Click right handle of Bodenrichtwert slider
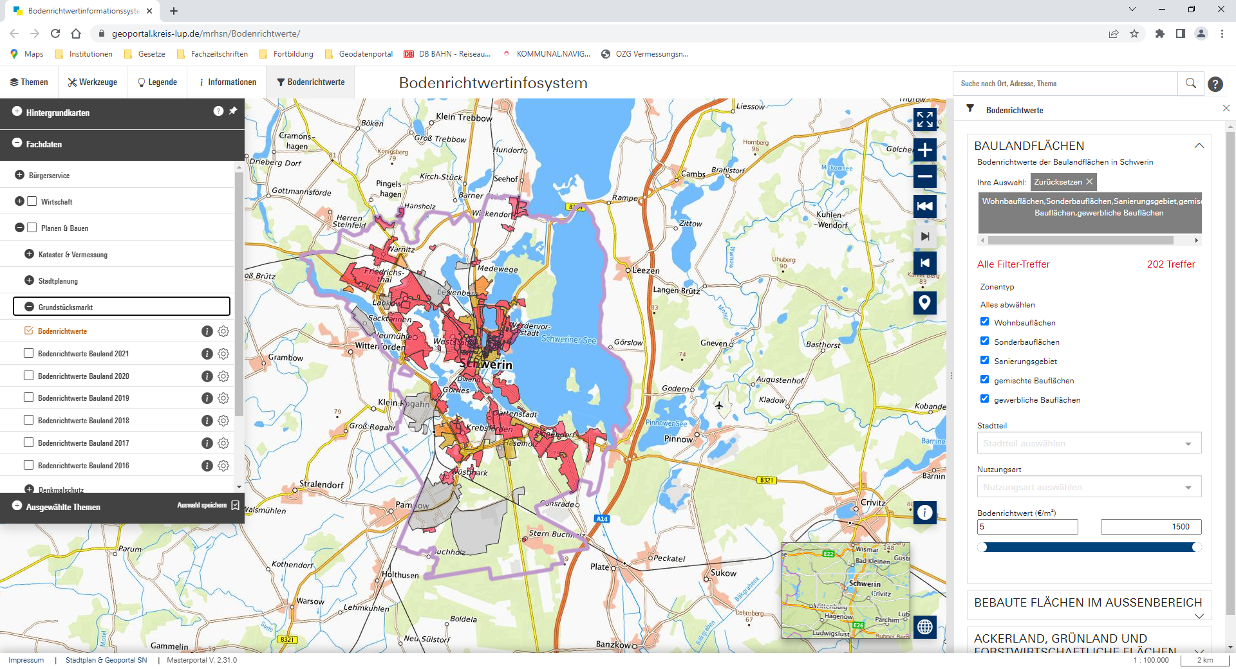 (1197, 547)
